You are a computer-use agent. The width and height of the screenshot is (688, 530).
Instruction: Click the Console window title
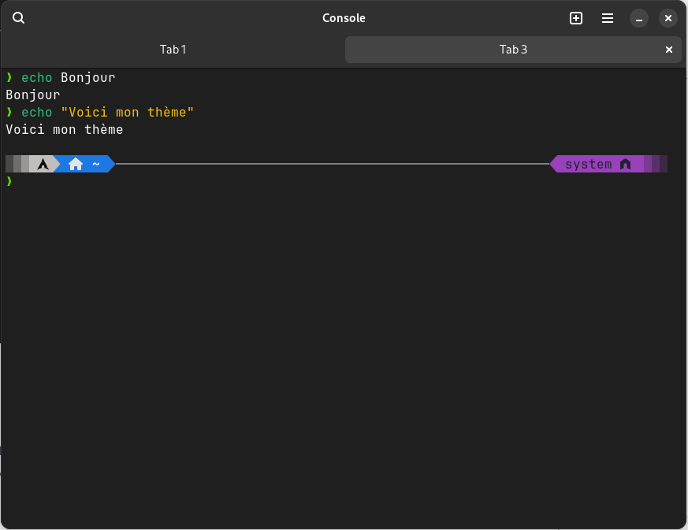(344, 18)
